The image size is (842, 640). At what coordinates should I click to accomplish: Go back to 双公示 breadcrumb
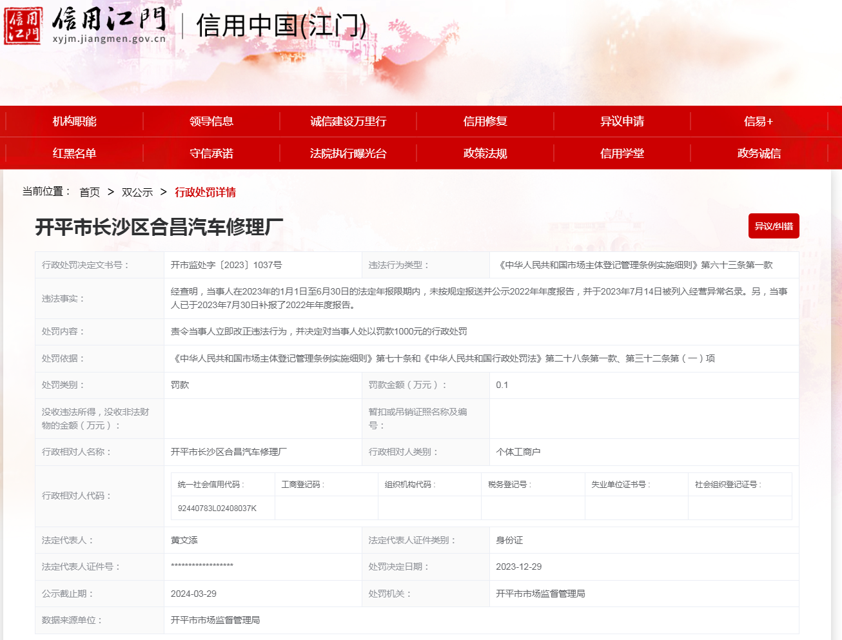click(x=137, y=192)
